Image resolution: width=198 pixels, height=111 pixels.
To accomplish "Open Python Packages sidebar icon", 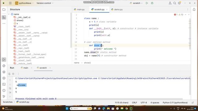I will [x=4, y=72].
